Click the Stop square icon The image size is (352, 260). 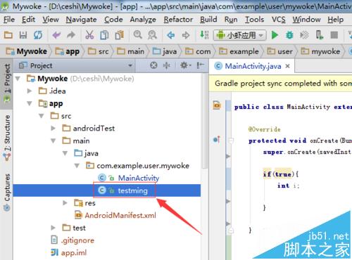point(334,35)
